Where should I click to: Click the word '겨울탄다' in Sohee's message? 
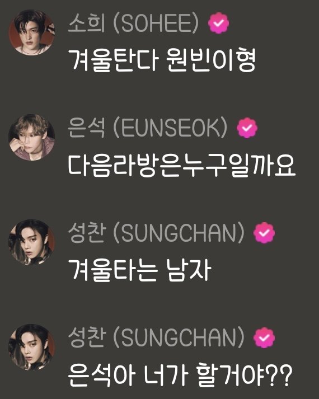[x=114, y=60]
